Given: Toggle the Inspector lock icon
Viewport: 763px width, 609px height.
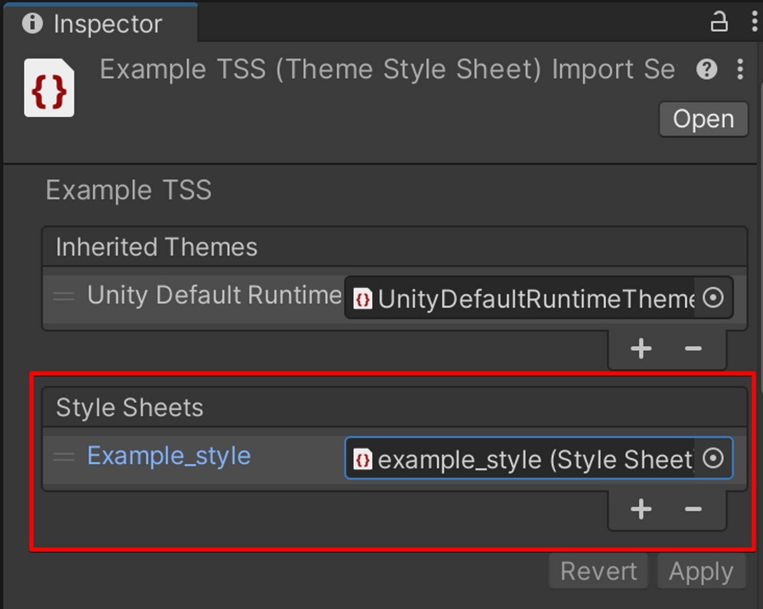Looking at the screenshot, I should coord(719,23).
